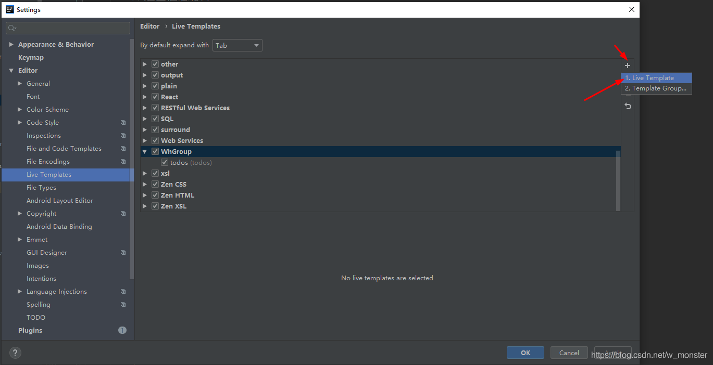
Task: Toggle the 'other' group checkbox
Action: (155, 64)
